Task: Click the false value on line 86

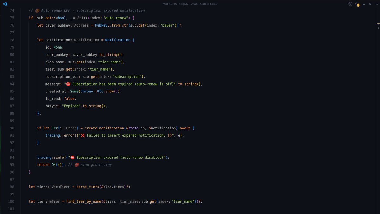Action: 69,99
